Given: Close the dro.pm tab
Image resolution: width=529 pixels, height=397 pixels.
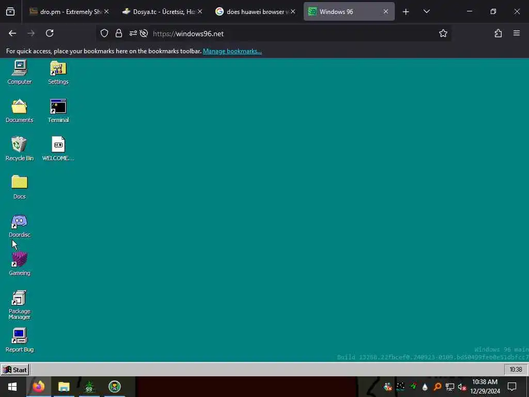Looking at the screenshot, I should click(x=106, y=11).
